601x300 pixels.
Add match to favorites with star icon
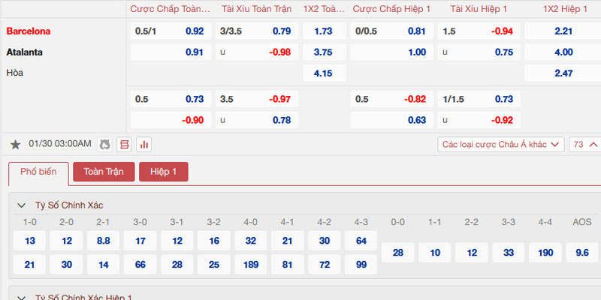15,145
